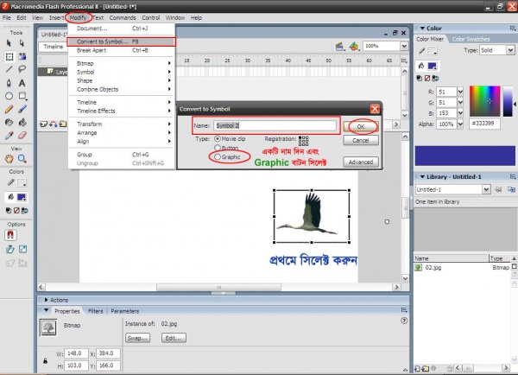Select the Hand tool
This screenshot has height=375, width=518.
tap(9, 159)
